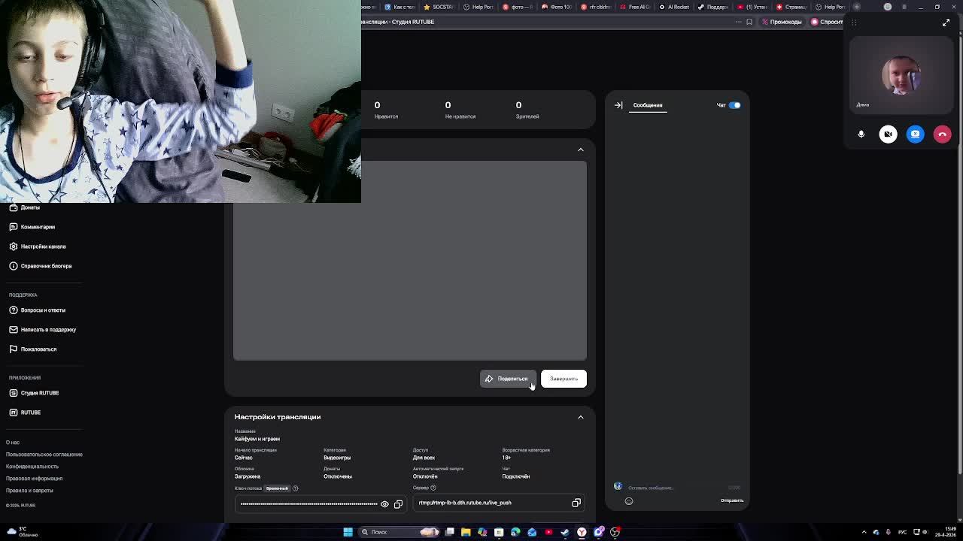
Task: Open Написать в поддержку mail item
Action: (42, 330)
